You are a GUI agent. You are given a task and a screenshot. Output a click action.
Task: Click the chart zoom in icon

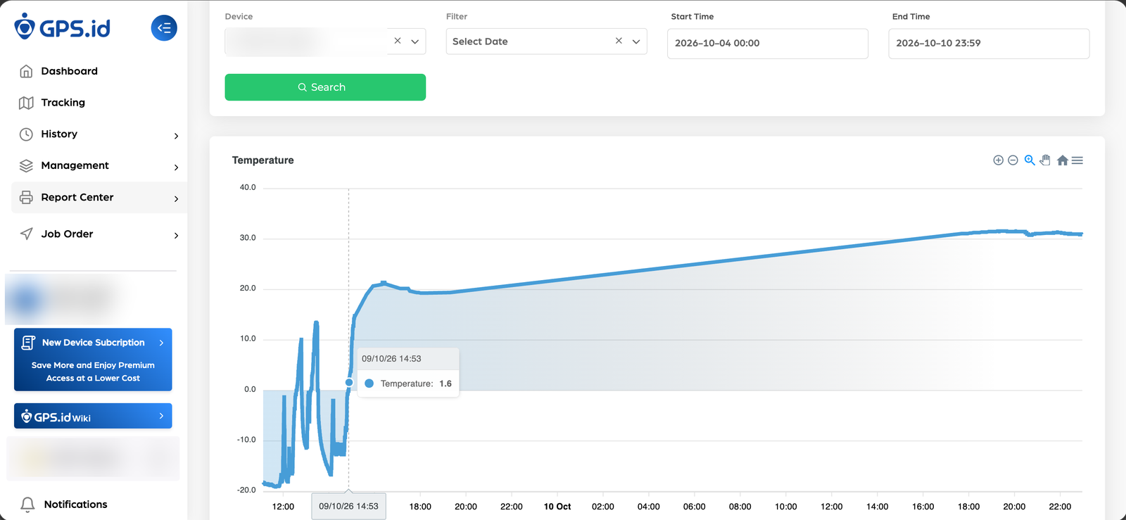point(998,160)
